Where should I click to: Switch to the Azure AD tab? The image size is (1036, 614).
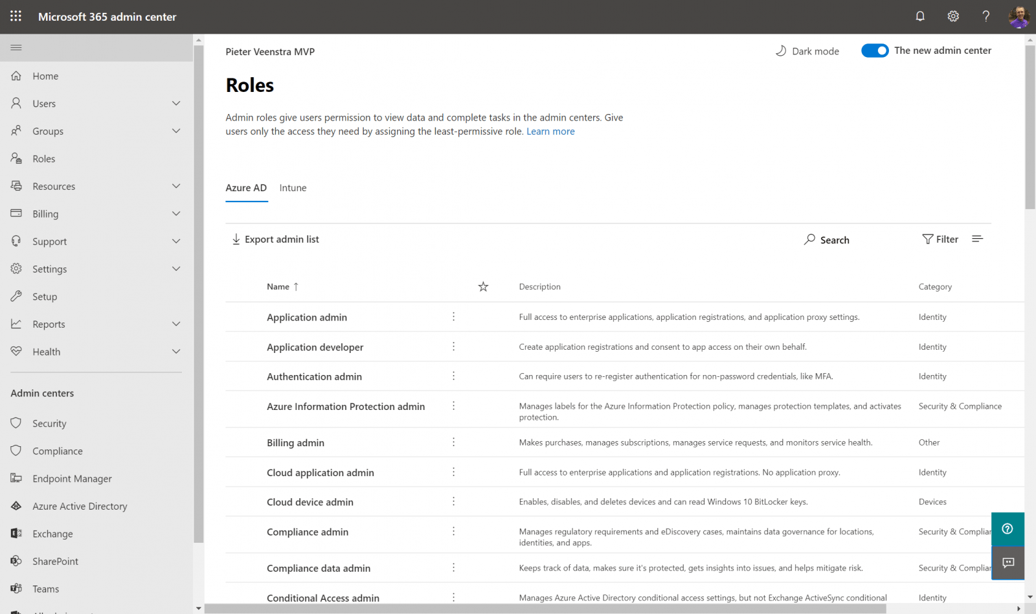pyautogui.click(x=246, y=188)
